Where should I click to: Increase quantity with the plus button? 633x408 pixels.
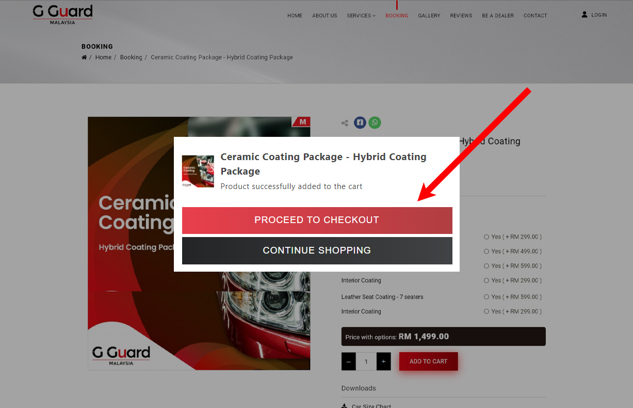point(383,362)
